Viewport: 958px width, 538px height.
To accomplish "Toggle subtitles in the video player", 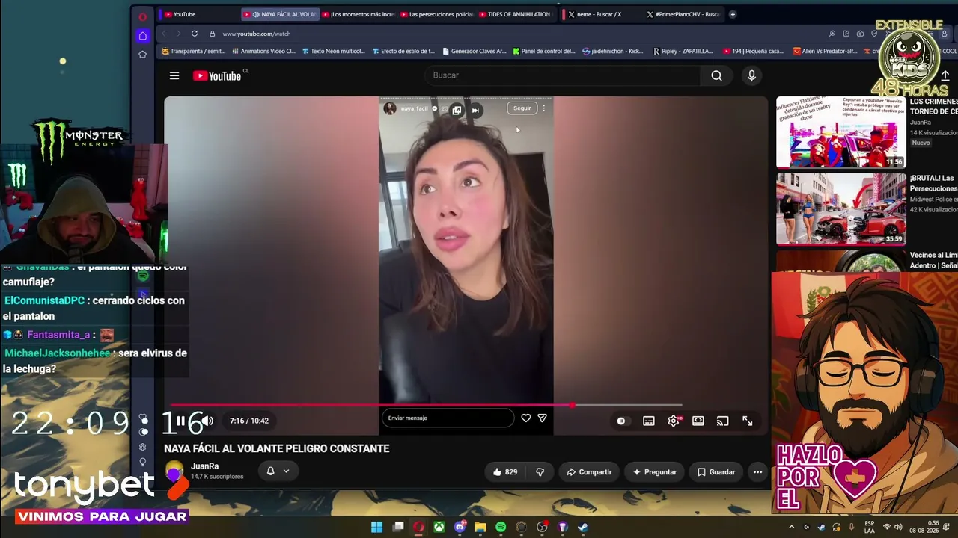I will pos(649,421).
